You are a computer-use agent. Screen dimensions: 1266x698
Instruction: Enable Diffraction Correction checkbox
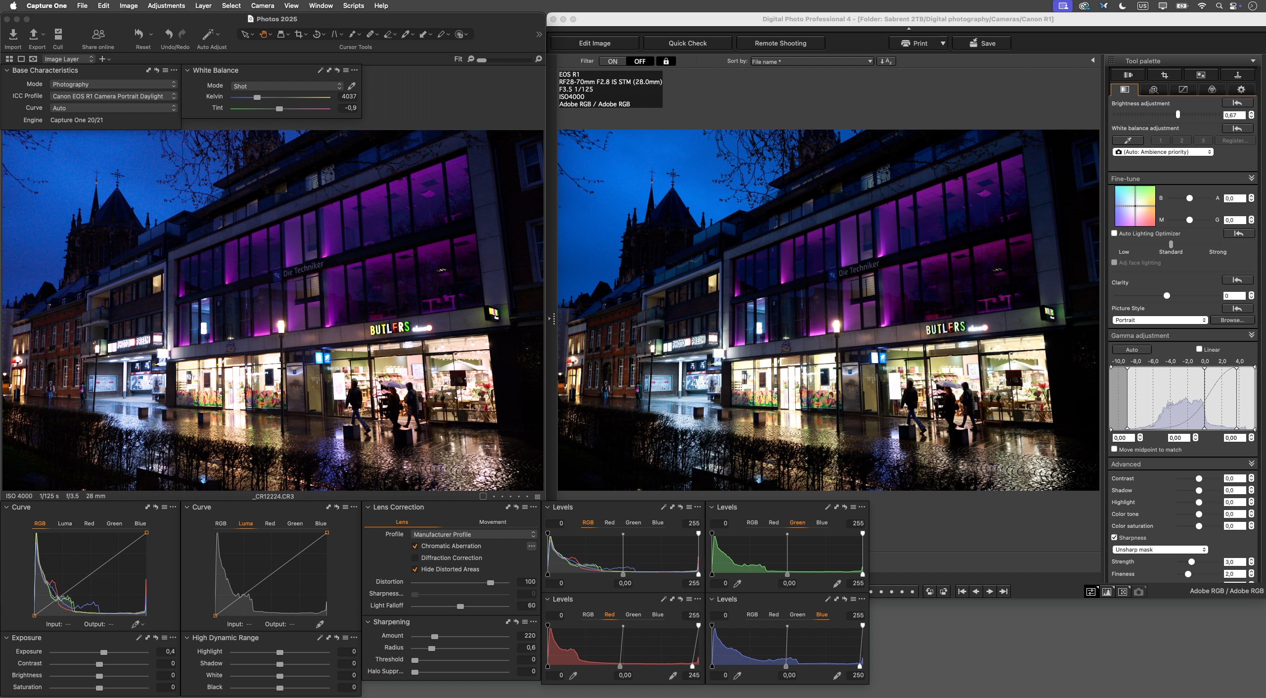[x=415, y=558]
